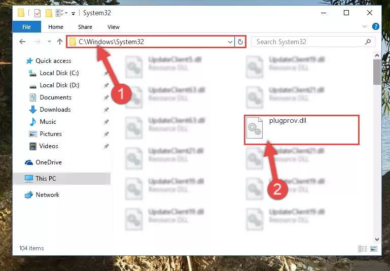
Task: Go up one folder level
Action: coord(60,42)
